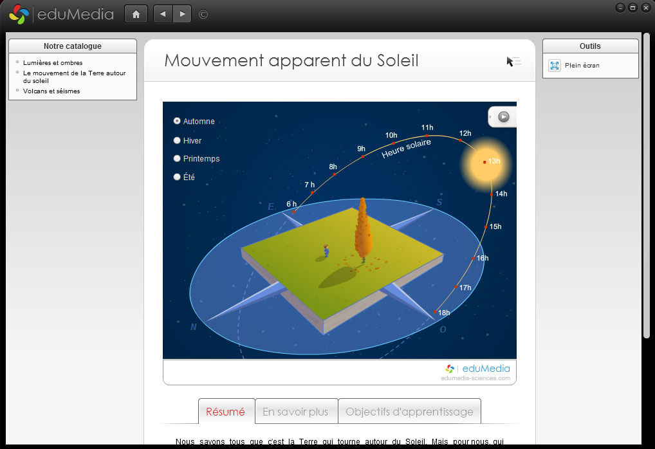
Task: Select the Automne radio button
Action: coord(177,121)
